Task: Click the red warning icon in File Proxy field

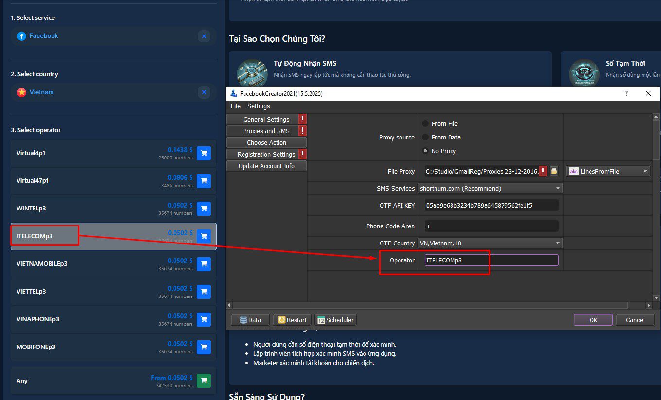Action: (543, 171)
